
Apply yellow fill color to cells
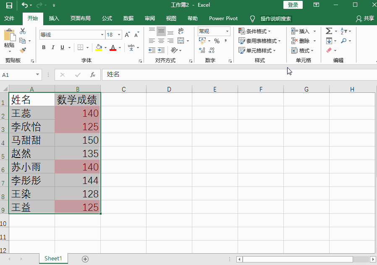(99, 47)
